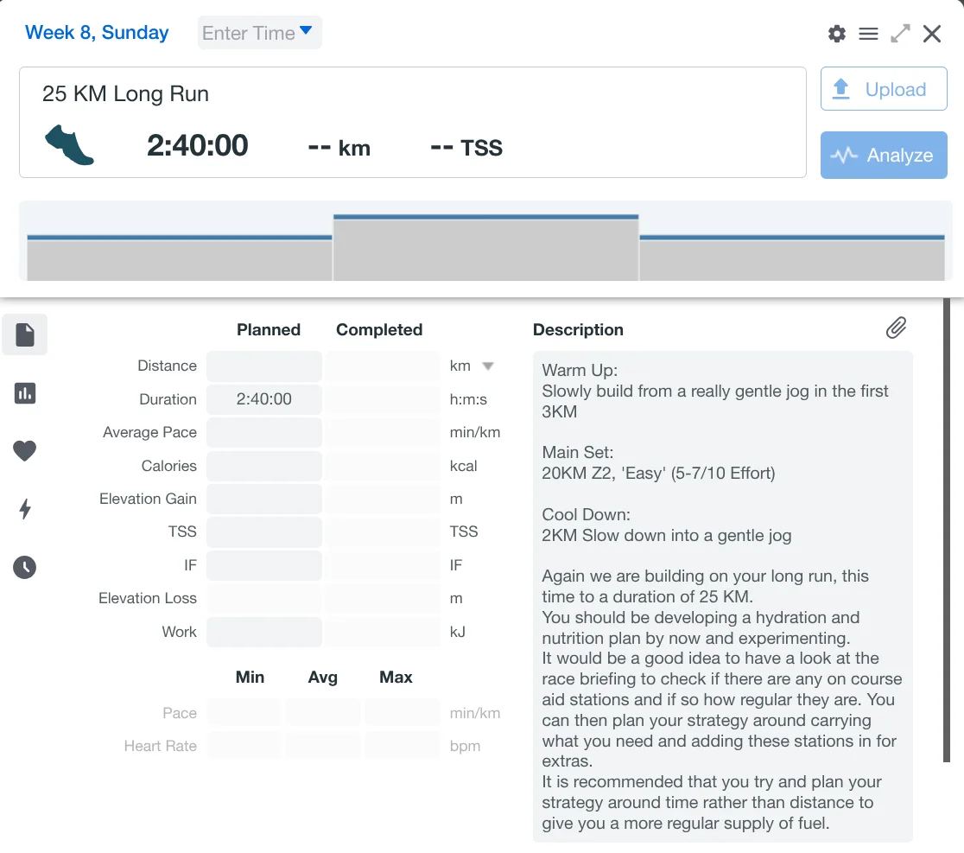This screenshot has height=853, width=964.
Task: Open the km distance unit dropdown
Action: pyautogui.click(x=487, y=366)
